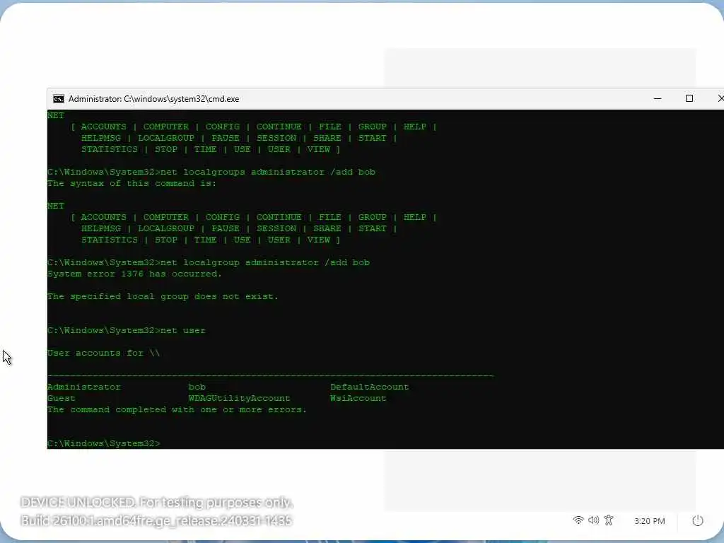Image resolution: width=724 pixels, height=543 pixels.
Task: Click the window title Administrator: C:\windows\system32\cmd.exe
Action: (x=153, y=99)
